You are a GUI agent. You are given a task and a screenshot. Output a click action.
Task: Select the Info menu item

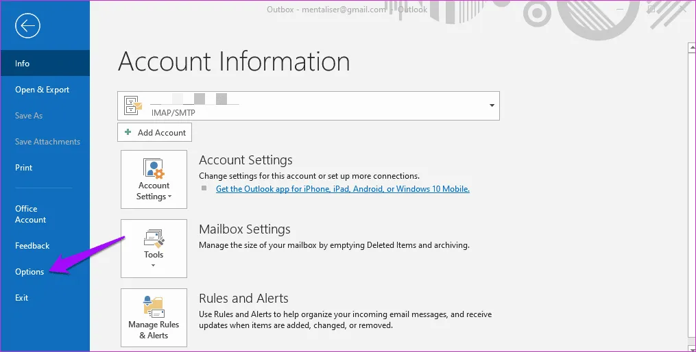[45, 63]
